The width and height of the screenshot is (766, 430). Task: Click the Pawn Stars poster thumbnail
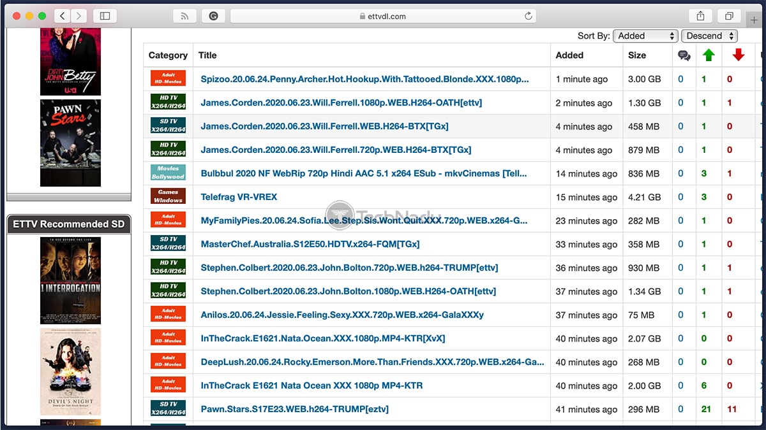pyautogui.click(x=70, y=143)
